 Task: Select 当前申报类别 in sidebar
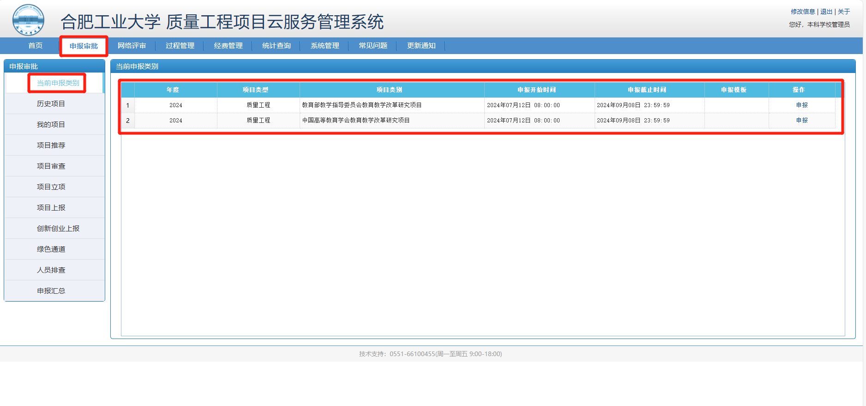58,83
